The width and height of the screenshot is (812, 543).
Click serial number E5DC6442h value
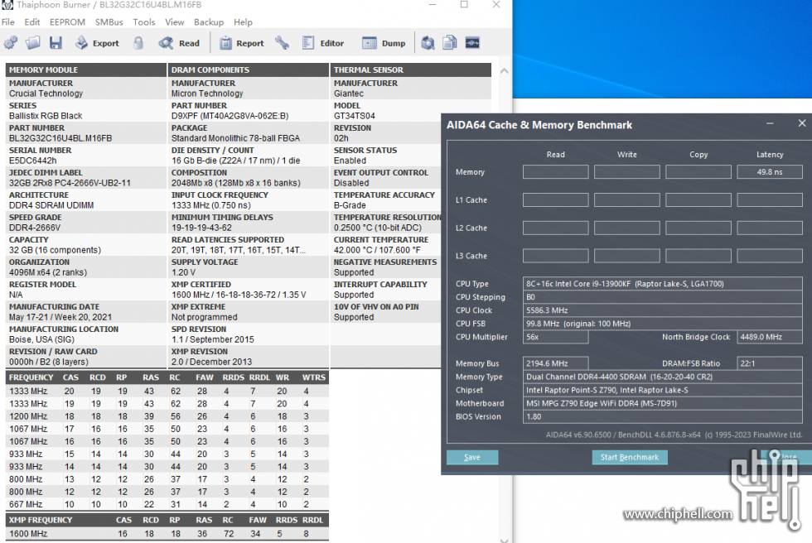tap(32, 161)
